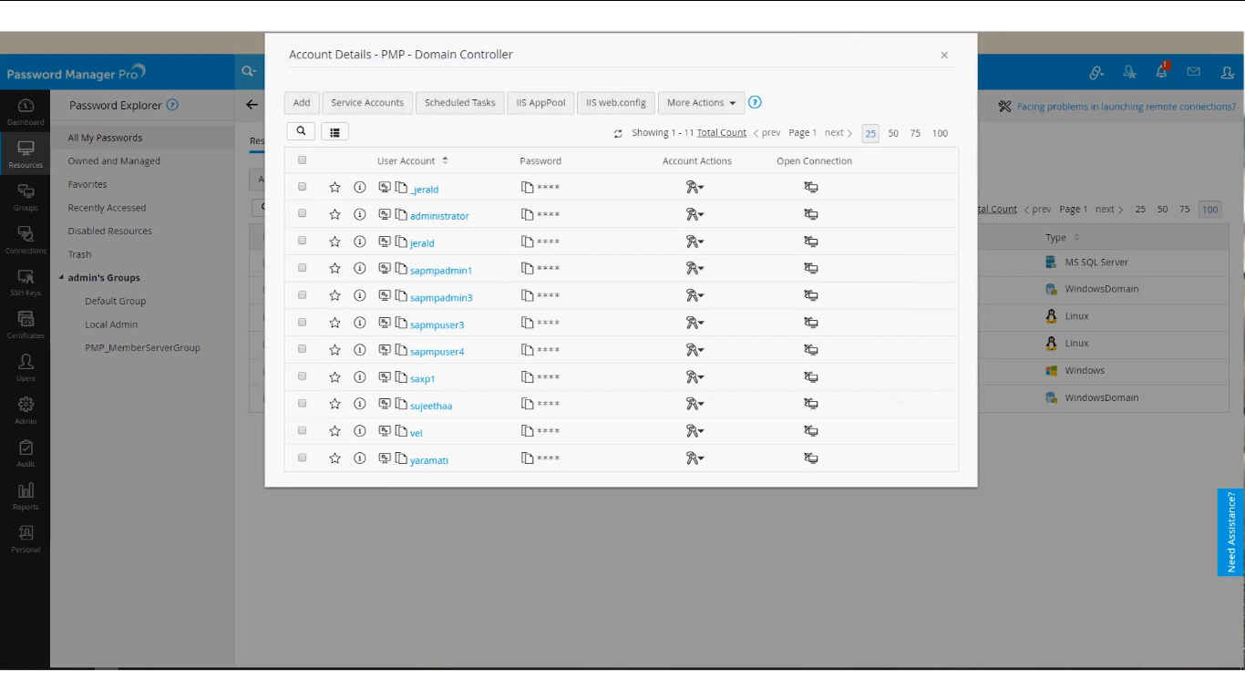Open Account Actions dropdown for saxp1

[695, 377]
